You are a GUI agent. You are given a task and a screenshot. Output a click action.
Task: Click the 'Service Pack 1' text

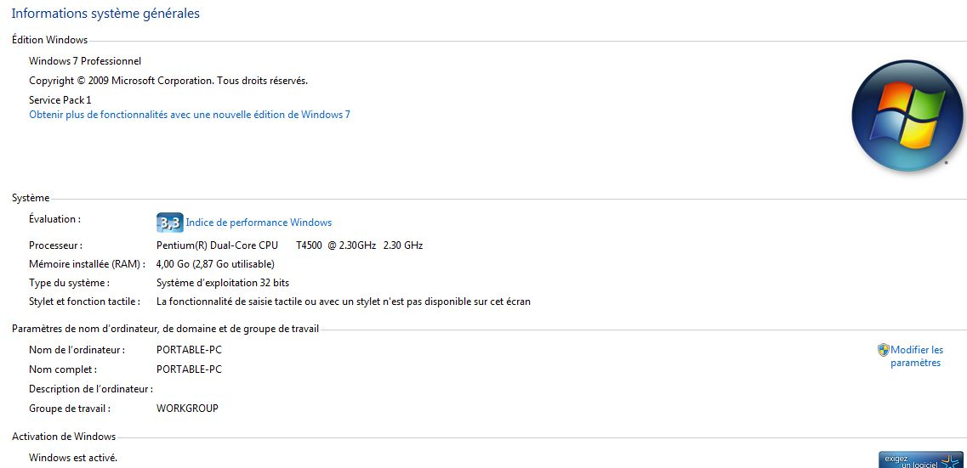[60, 100]
